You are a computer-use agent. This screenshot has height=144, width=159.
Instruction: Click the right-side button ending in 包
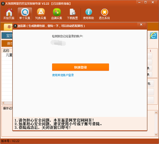(150, 84)
